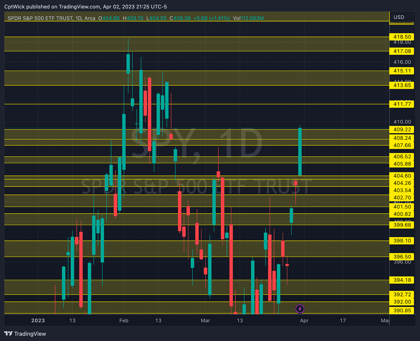Screen dimensions: 420x341
Task: Open the TradingView logo at bottom
Action: (25, 334)
